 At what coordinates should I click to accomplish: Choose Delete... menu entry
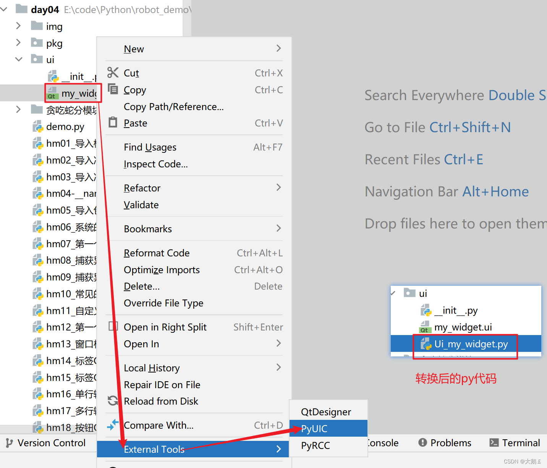[194, 286]
